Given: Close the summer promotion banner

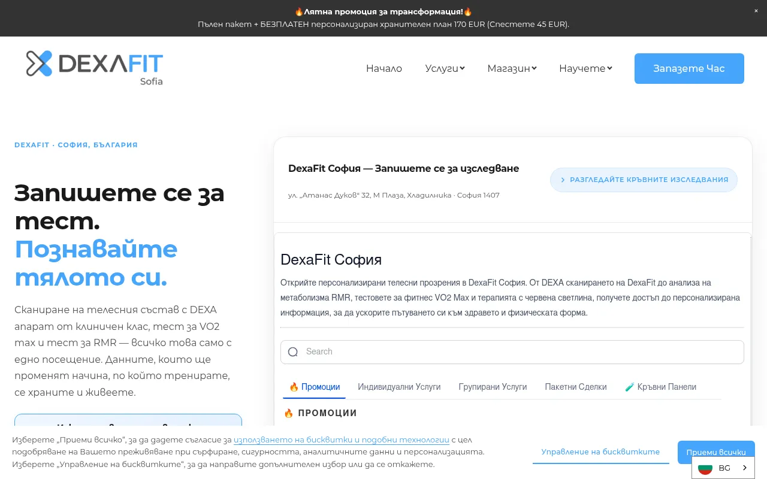Looking at the screenshot, I should click(x=756, y=11).
